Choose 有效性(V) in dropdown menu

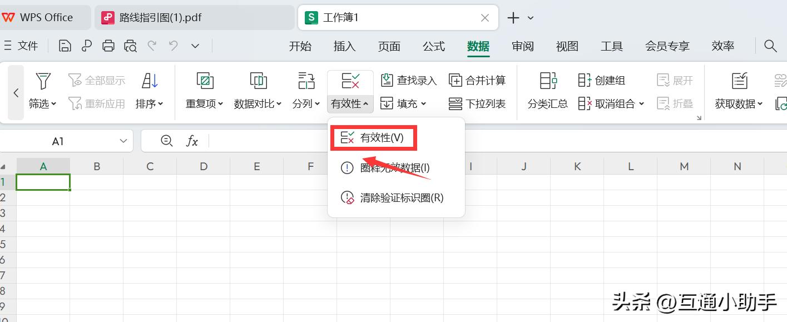click(x=374, y=138)
